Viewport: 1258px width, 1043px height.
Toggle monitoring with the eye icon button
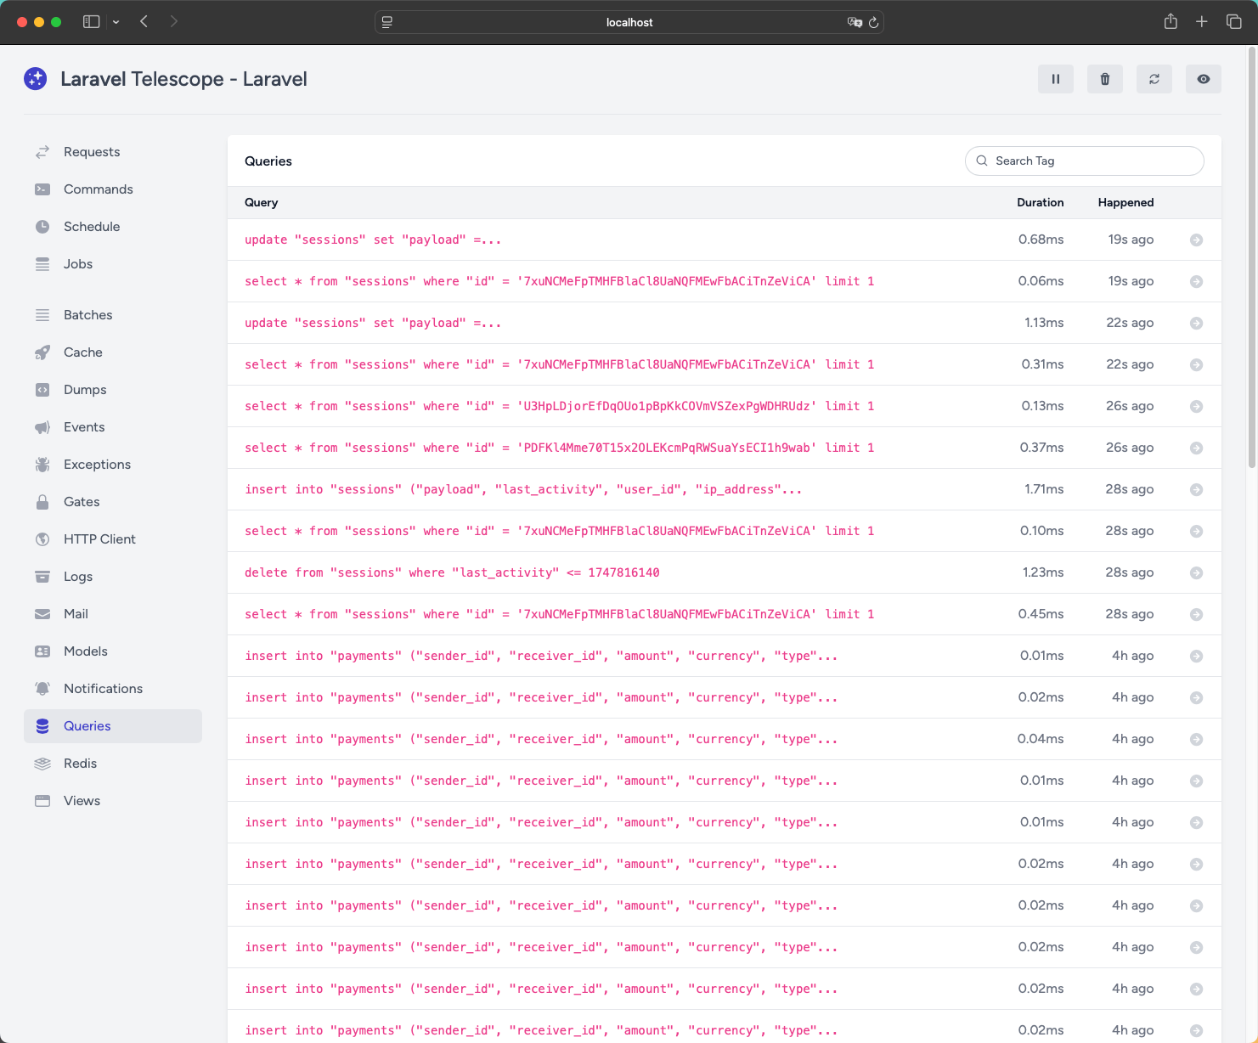pyautogui.click(x=1204, y=79)
